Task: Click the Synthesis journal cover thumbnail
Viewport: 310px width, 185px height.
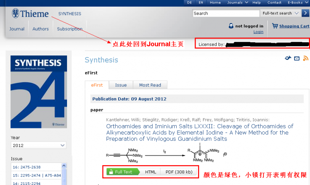Action: coord(39,92)
